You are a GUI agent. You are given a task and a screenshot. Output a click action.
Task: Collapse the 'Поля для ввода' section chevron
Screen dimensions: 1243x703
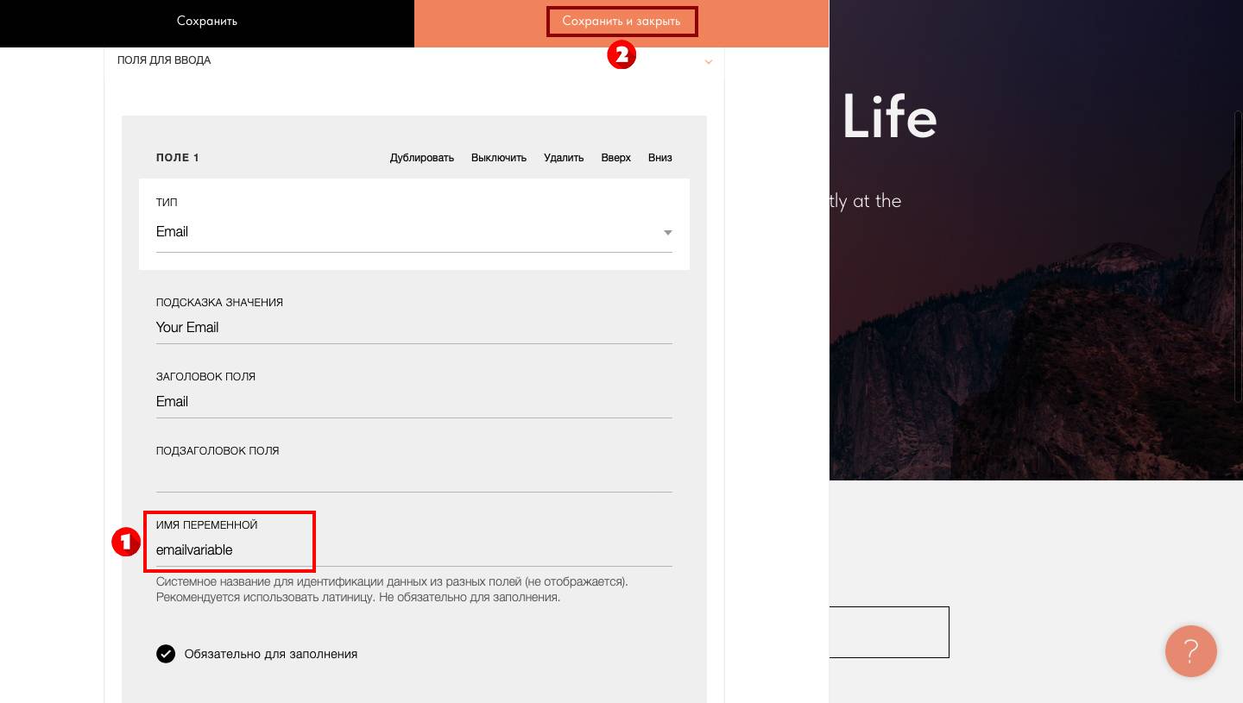pos(709,61)
